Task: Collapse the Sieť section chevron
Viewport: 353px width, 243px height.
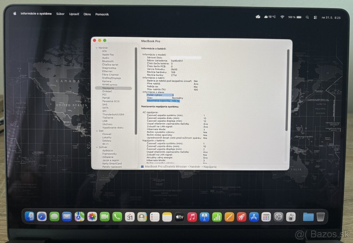Action: 96,131
